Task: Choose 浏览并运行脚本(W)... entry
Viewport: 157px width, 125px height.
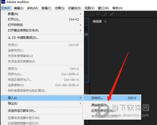Action: [x=42, y=111]
